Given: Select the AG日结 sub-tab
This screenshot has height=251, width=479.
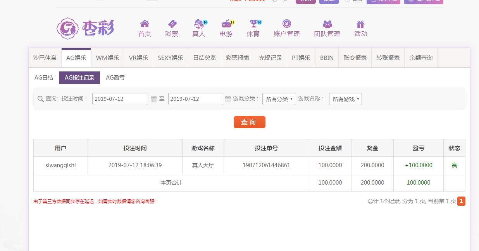Looking at the screenshot, I should (x=44, y=78).
